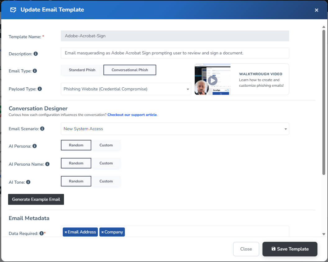Set AI Persona to Custom
Viewport: 328px width, 262px height.
[106, 145]
